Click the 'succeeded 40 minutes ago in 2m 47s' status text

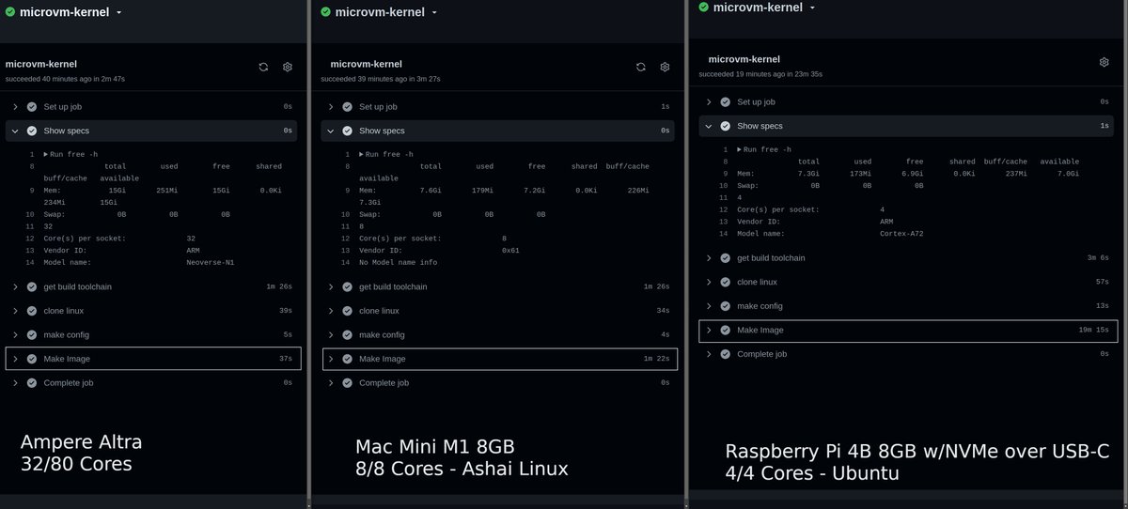65,79
